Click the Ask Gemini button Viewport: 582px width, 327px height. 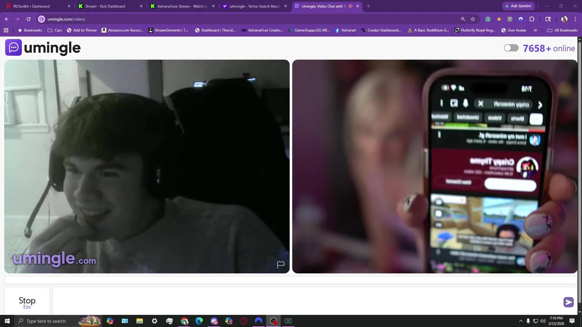pos(519,6)
